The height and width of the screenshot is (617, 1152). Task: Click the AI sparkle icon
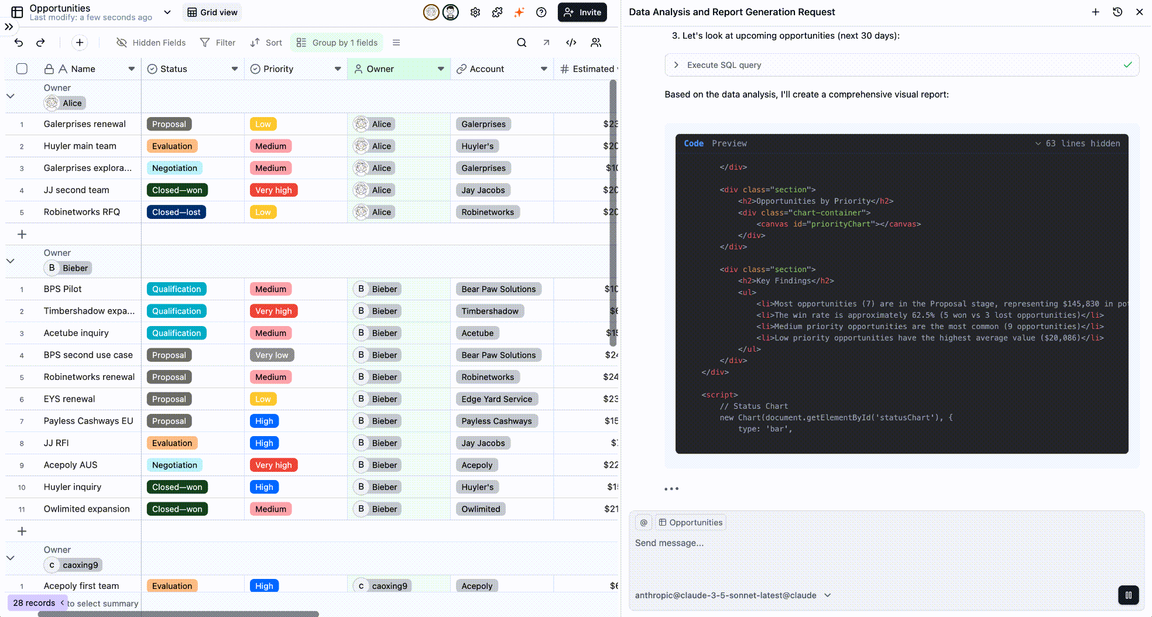519,12
